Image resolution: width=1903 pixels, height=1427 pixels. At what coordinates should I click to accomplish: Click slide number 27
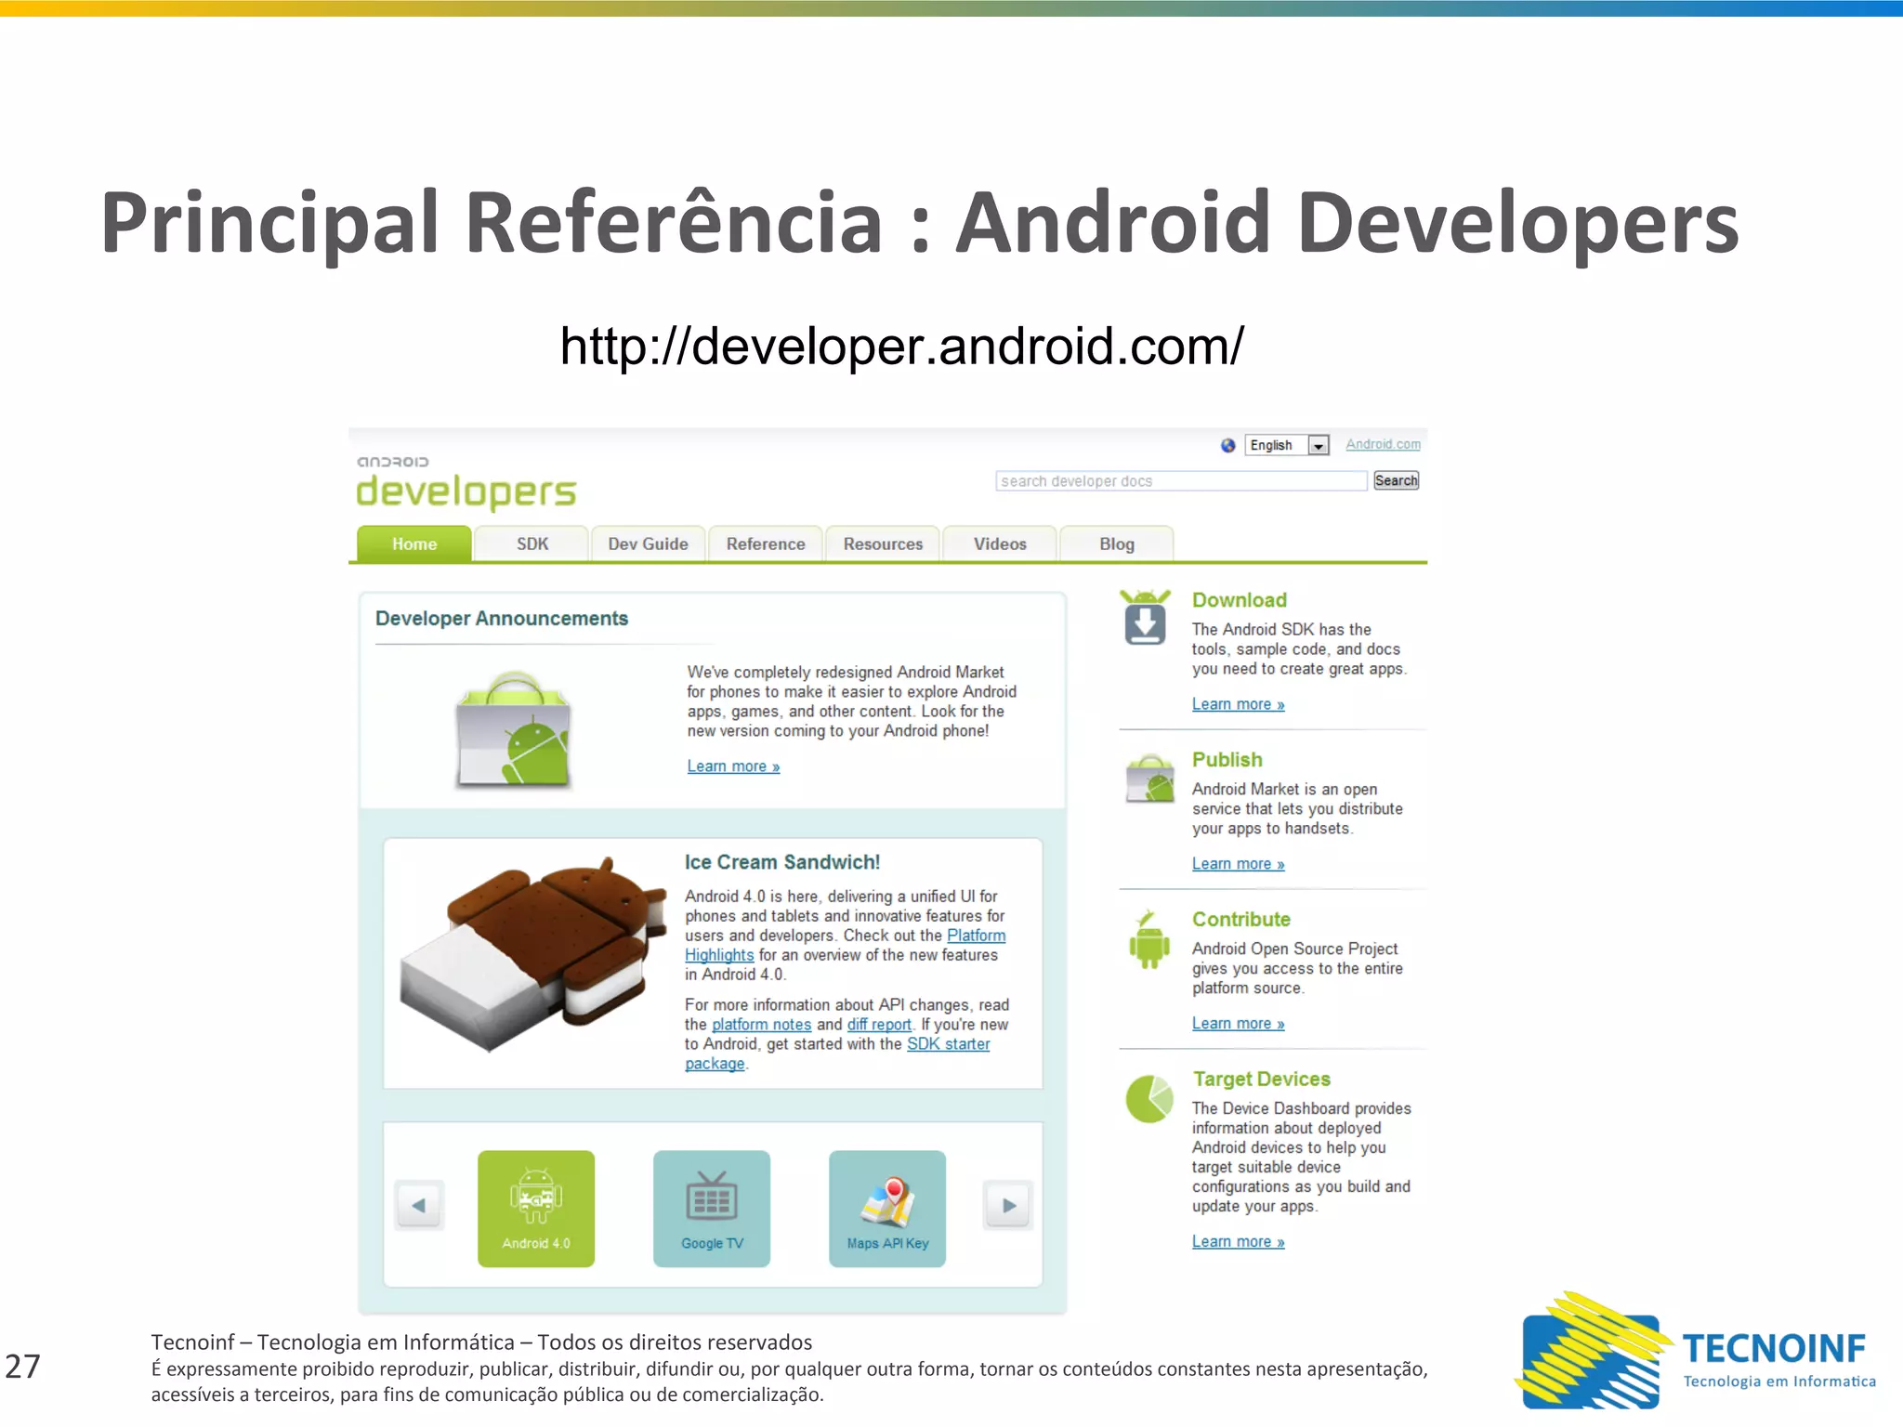point(23,1367)
